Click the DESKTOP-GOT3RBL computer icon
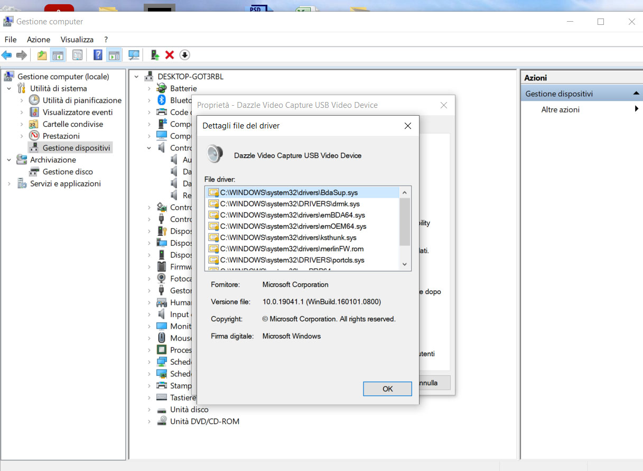The image size is (643, 471). 149,76
